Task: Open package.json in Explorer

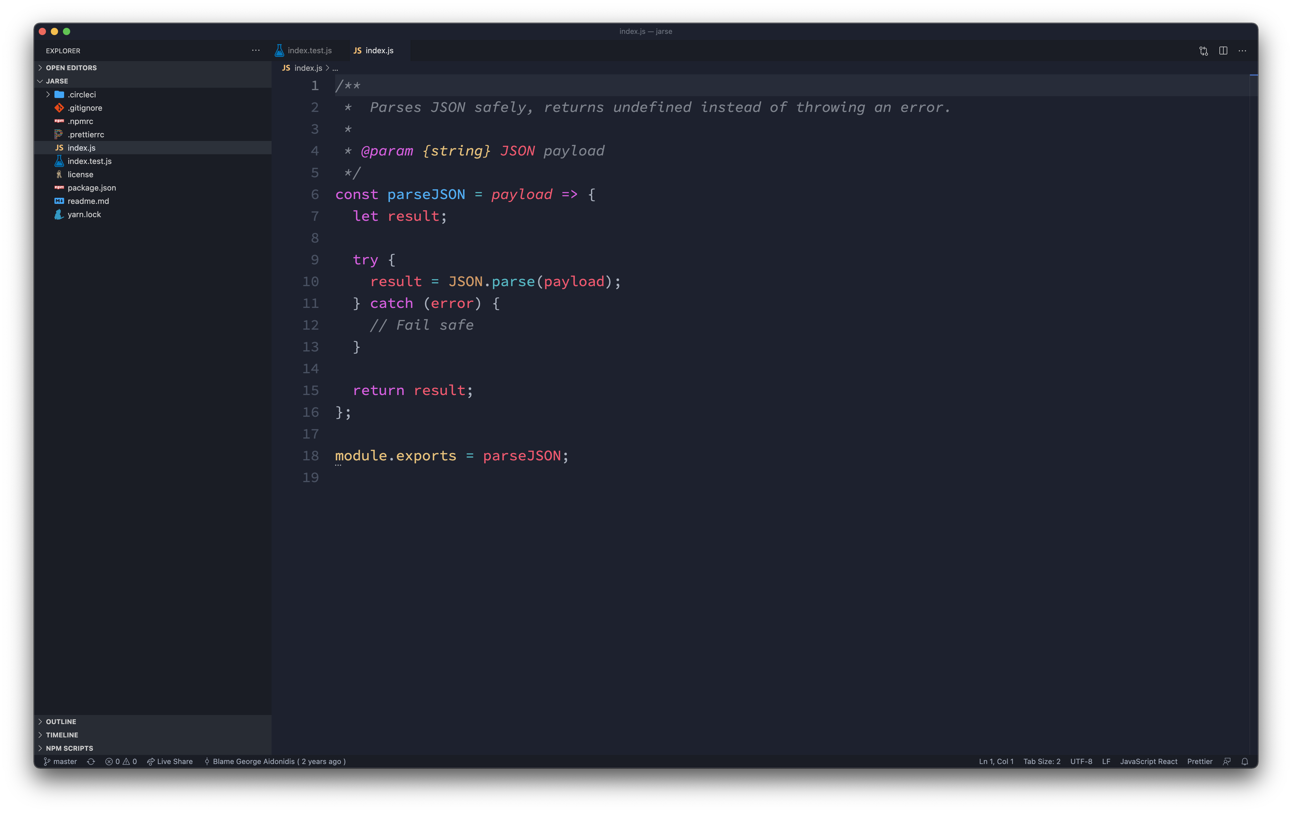Action: pos(152,188)
